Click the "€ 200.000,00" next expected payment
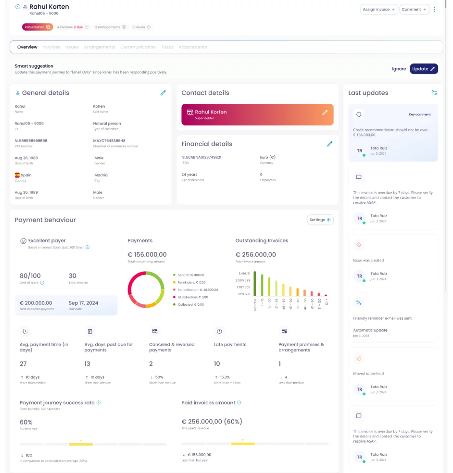 [x=36, y=303]
